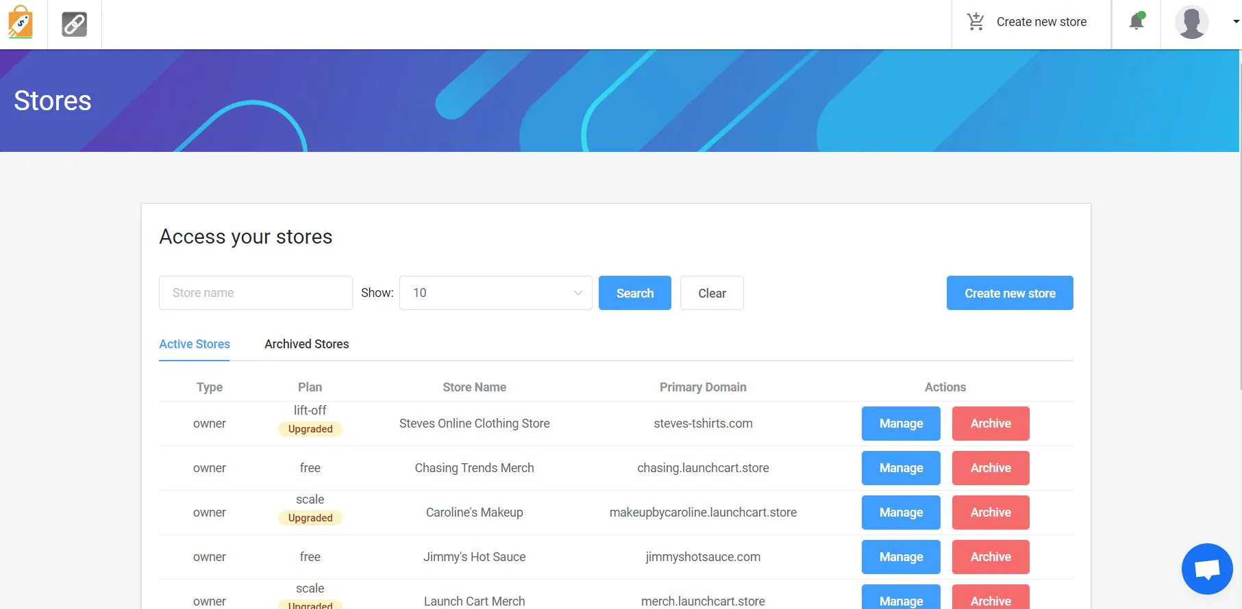This screenshot has height=609, width=1242.
Task: Click the merch.launchcart.store domain
Action: pos(703,601)
